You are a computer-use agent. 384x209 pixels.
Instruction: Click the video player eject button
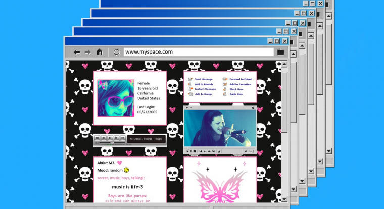(x=219, y=152)
